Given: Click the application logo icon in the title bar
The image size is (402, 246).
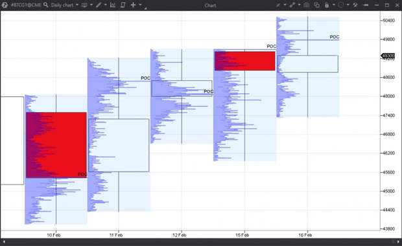Looking at the screenshot, I should [5, 5].
